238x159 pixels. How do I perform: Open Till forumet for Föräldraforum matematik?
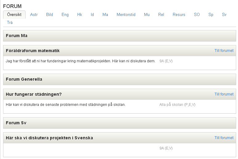tap(224, 51)
